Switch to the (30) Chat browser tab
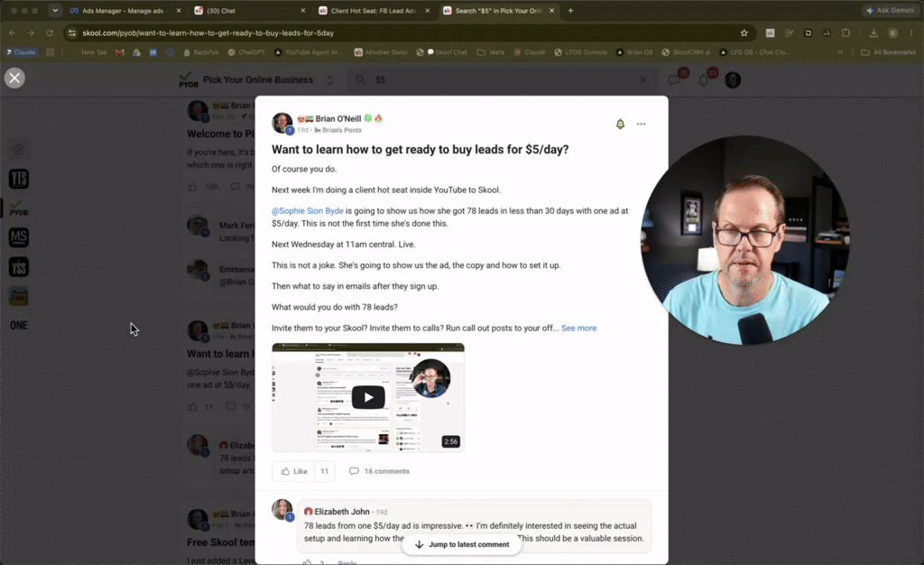Image resolution: width=924 pixels, height=565 pixels. pos(249,11)
